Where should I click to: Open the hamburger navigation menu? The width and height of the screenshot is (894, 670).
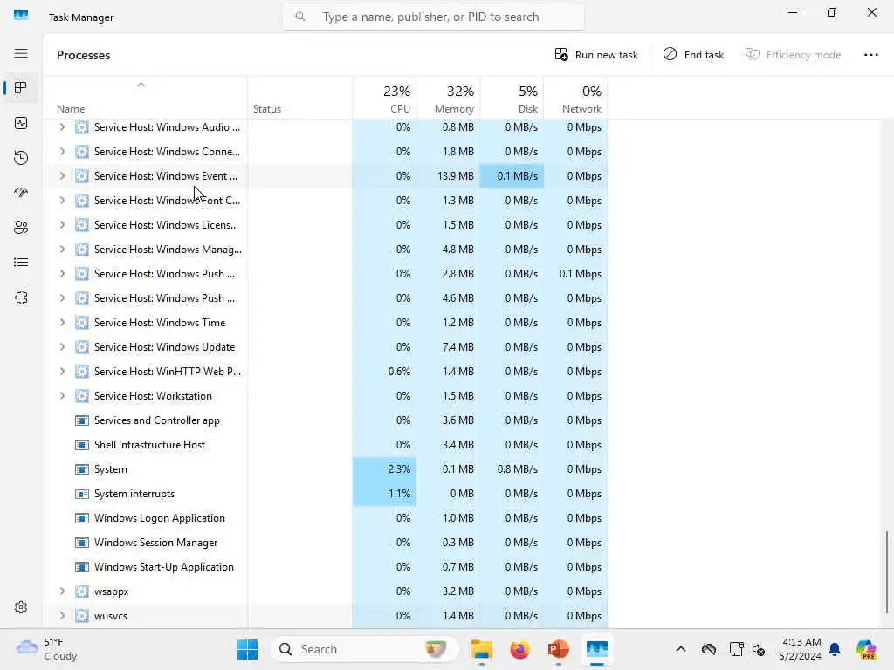click(21, 53)
